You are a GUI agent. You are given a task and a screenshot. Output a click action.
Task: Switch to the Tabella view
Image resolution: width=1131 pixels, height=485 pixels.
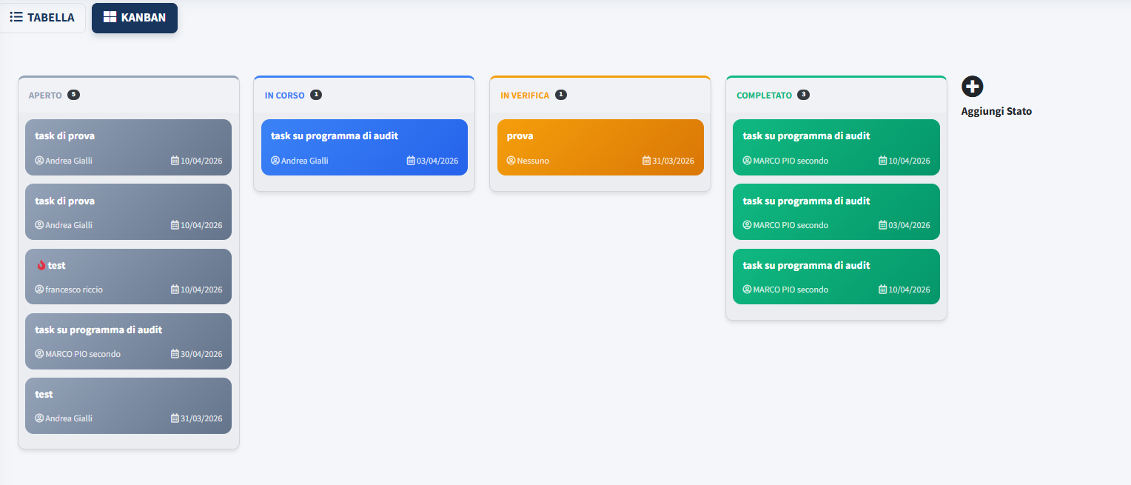tap(42, 18)
